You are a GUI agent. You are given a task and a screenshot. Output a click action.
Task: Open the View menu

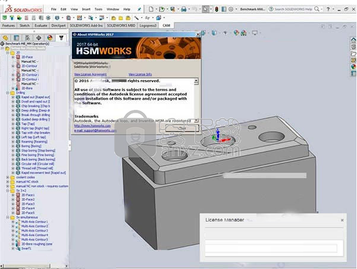[74, 10]
